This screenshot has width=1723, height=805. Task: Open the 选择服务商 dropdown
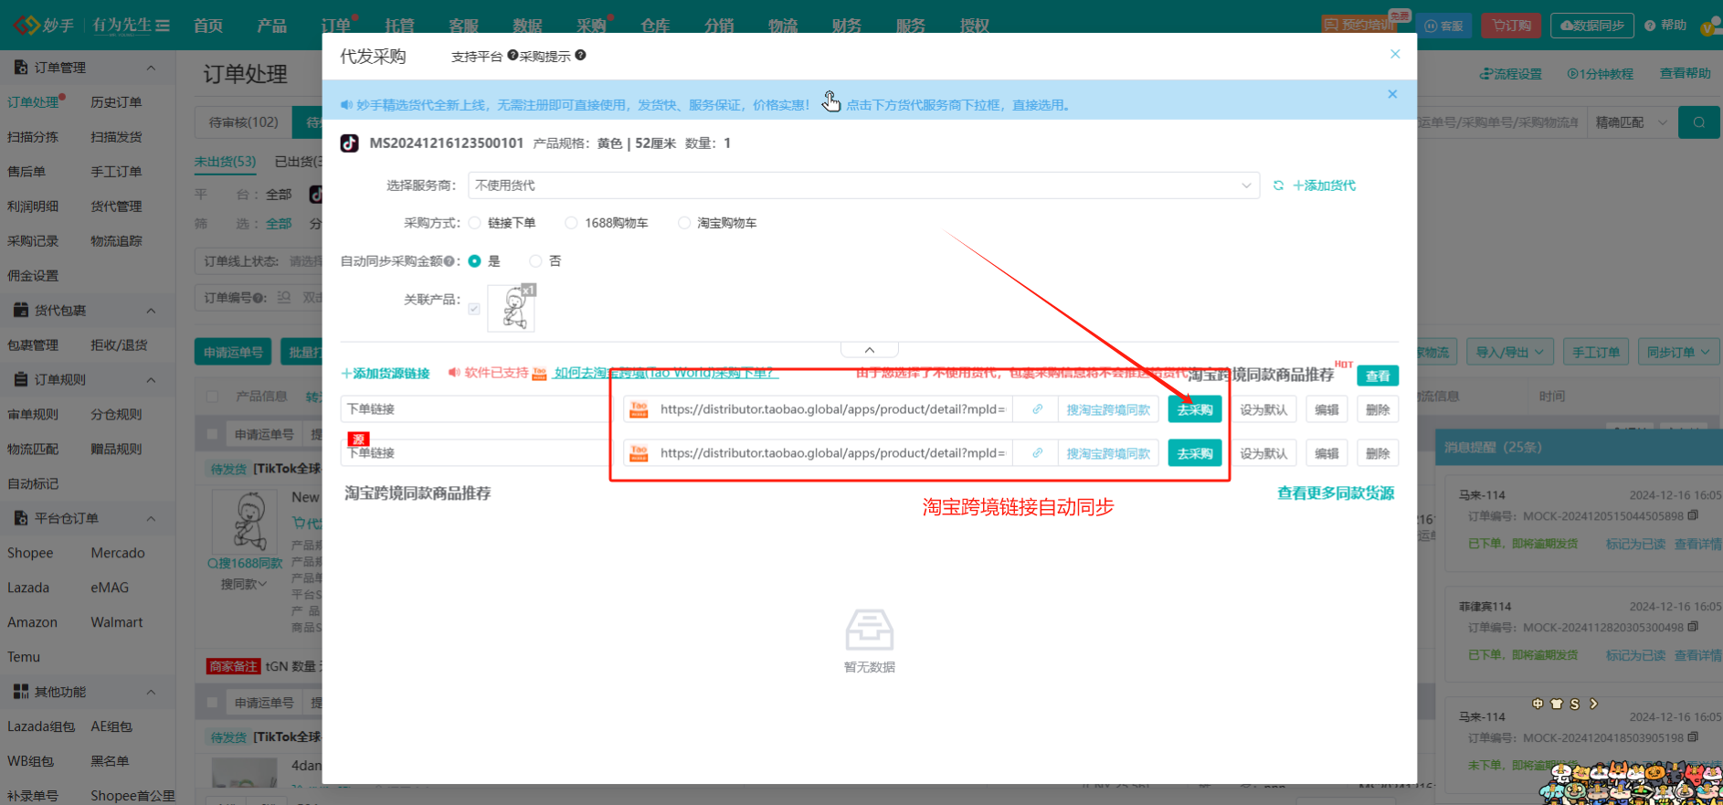click(x=863, y=185)
